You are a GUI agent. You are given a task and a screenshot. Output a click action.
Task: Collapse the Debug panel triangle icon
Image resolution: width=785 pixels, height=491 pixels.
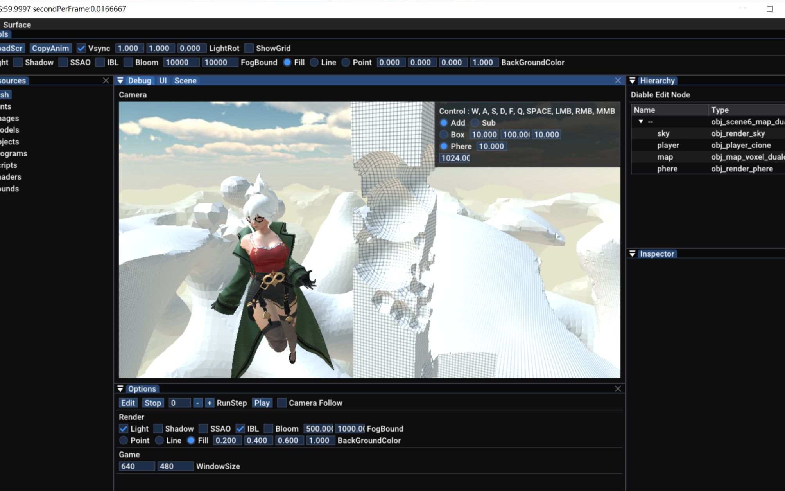tap(120, 81)
